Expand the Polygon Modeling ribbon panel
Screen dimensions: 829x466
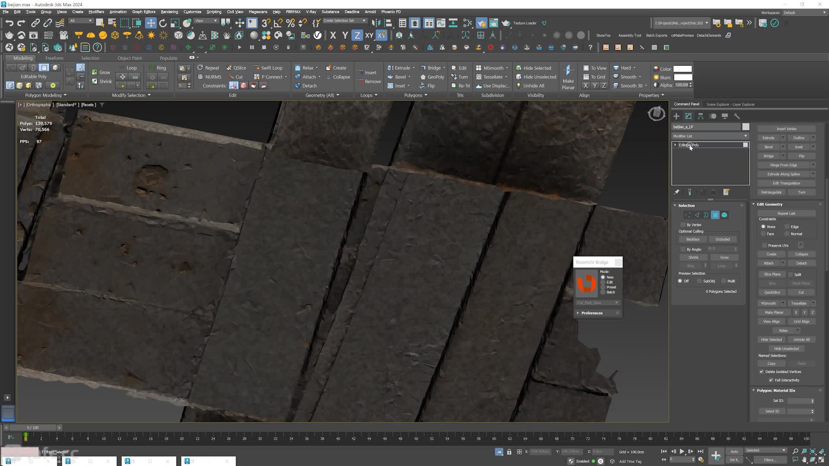tap(46, 95)
